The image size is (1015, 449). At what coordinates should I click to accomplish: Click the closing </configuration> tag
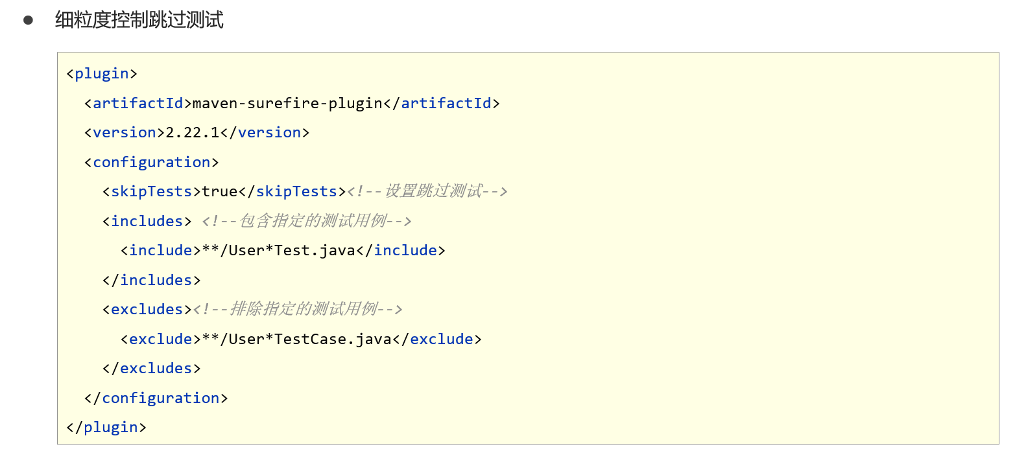point(156,398)
